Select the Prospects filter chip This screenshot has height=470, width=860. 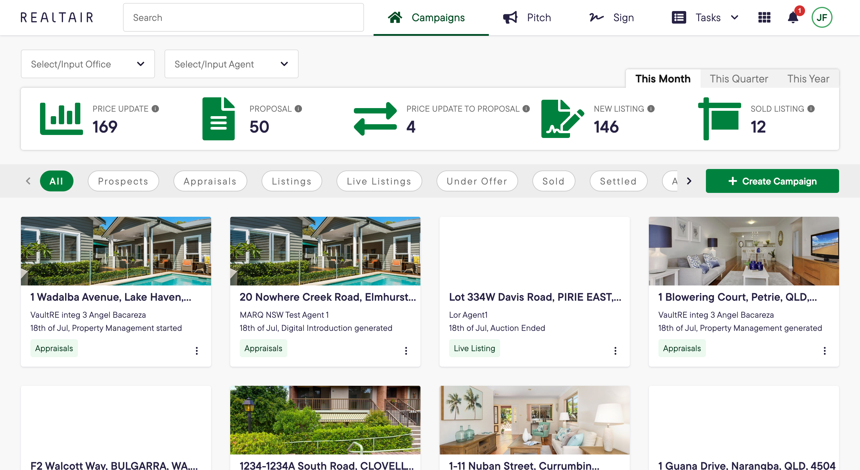(x=123, y=181)
